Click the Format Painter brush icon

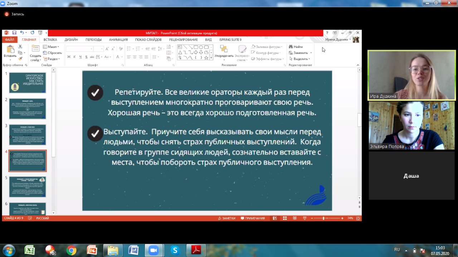20,59
